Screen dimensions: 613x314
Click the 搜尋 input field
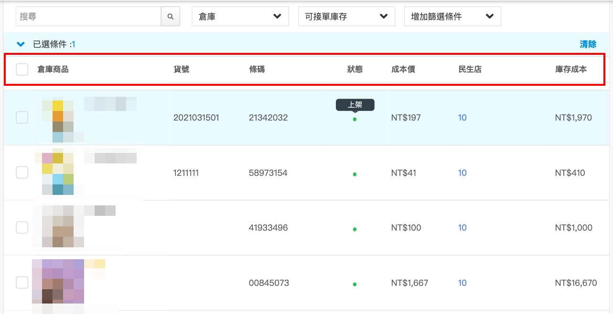[x=89, y=17]
